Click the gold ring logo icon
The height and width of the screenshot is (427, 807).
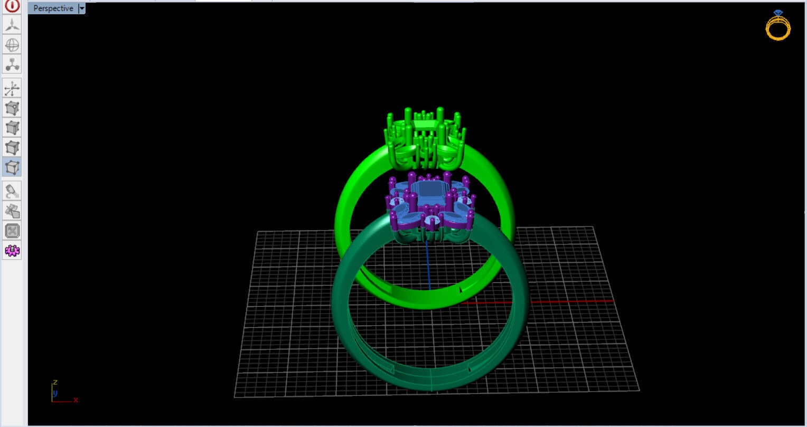click(x=778, y=25)
